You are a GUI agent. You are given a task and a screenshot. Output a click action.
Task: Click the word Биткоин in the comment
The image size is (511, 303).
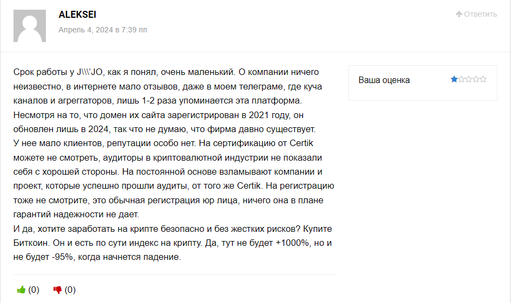pyautogui.click(x=31, y=243)
